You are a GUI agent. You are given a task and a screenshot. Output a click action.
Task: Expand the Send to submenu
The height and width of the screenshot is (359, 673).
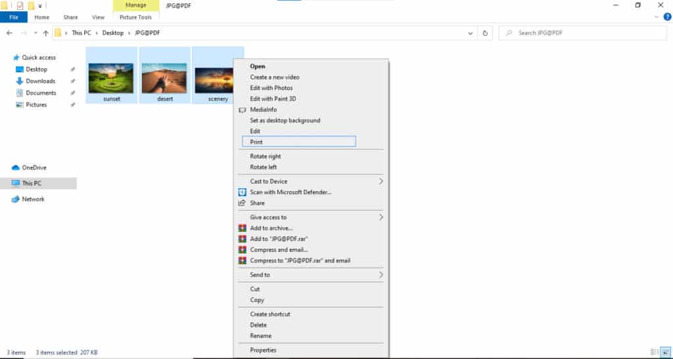[311, 275]
